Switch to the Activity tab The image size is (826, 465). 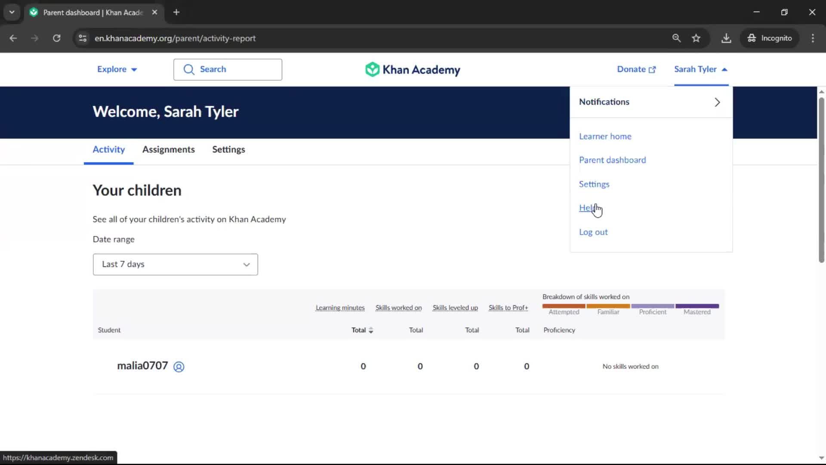pyautogui.click(x=108, y=150)
